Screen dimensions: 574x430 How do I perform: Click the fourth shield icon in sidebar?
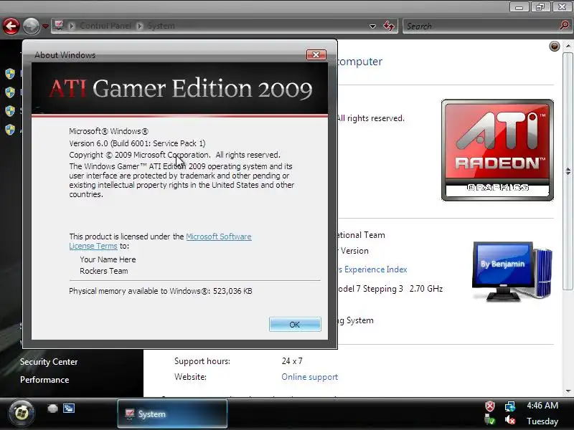tap(10, 130)
